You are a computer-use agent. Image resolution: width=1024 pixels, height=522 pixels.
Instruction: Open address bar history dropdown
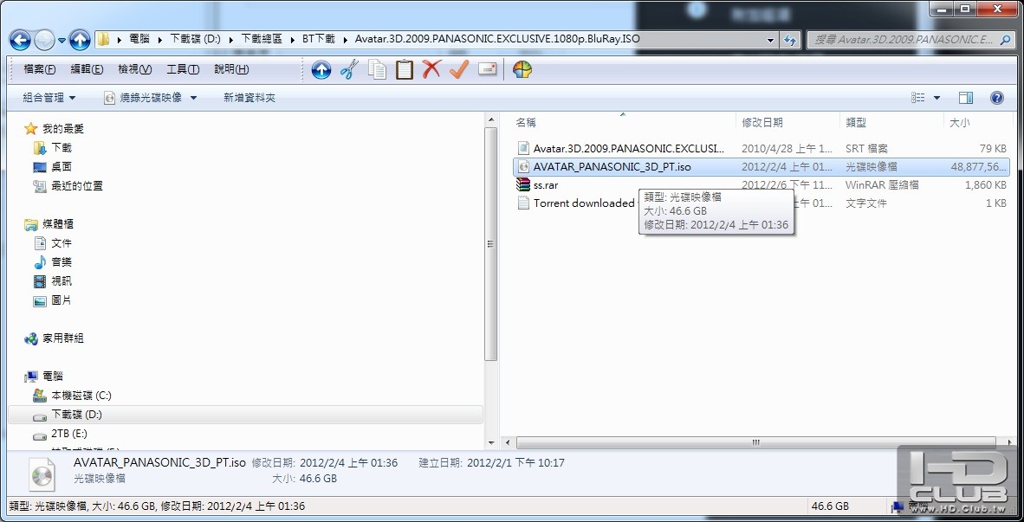(x=771, y=39)
